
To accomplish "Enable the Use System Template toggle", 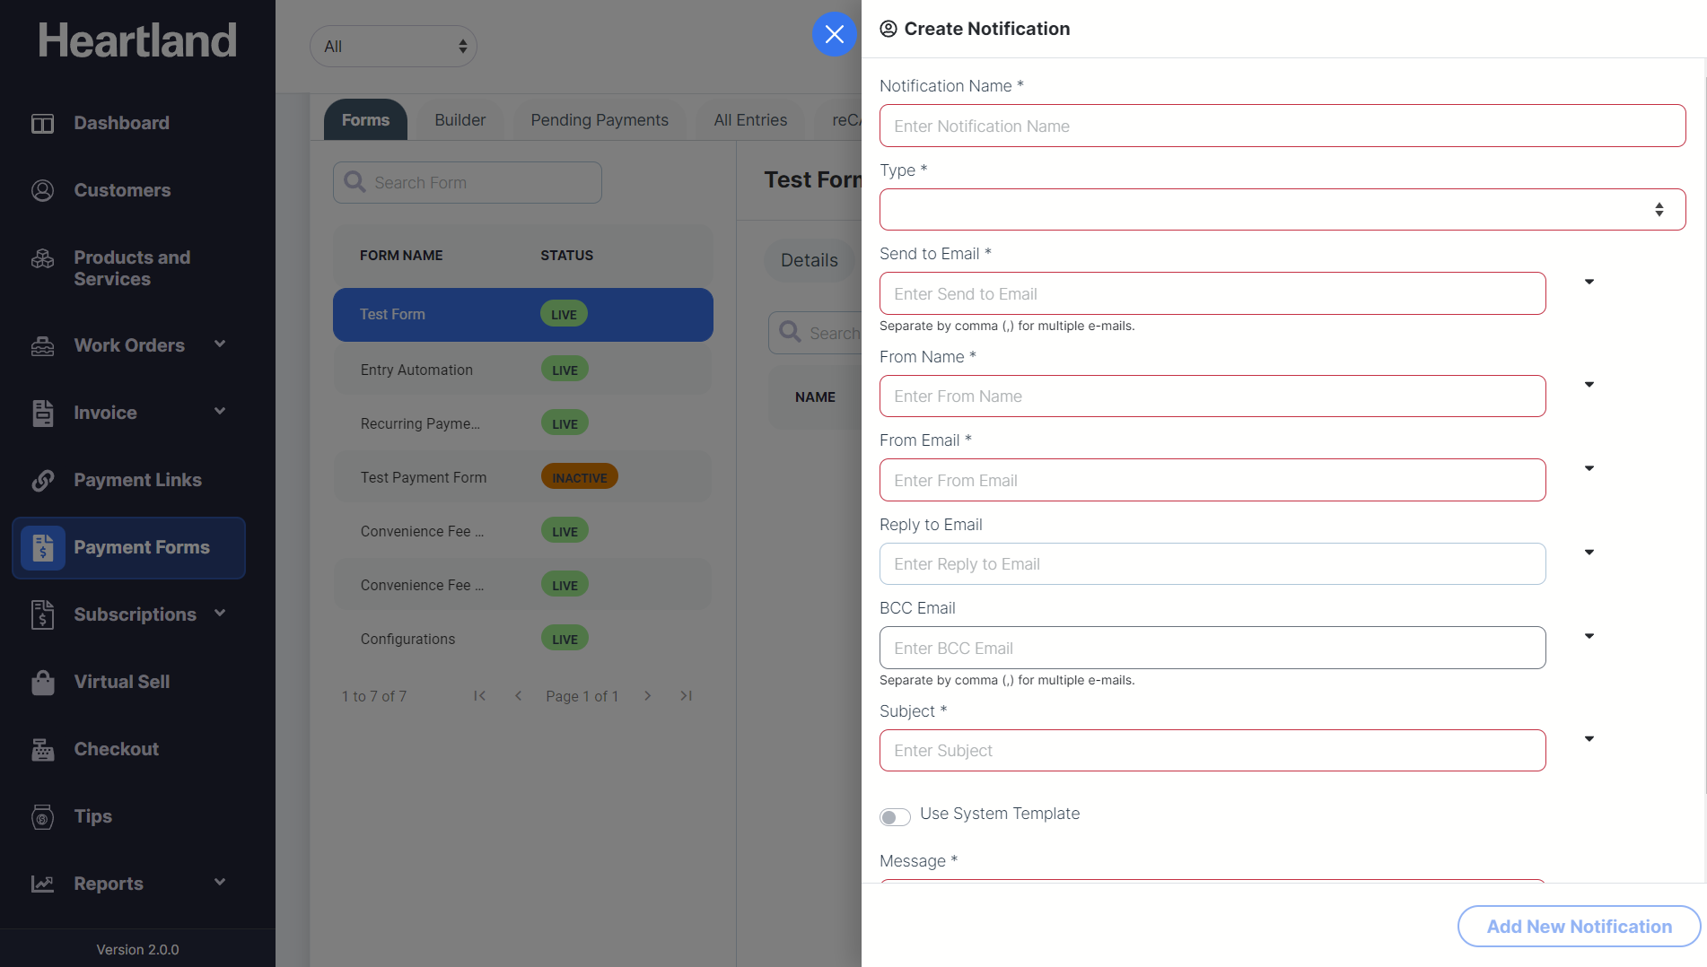I will (895, 816).
